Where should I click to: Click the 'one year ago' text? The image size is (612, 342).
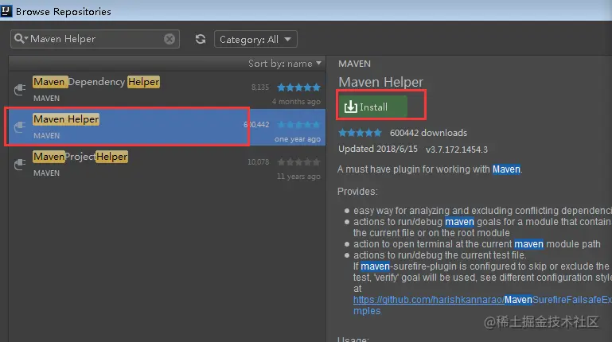pos(298,139)
